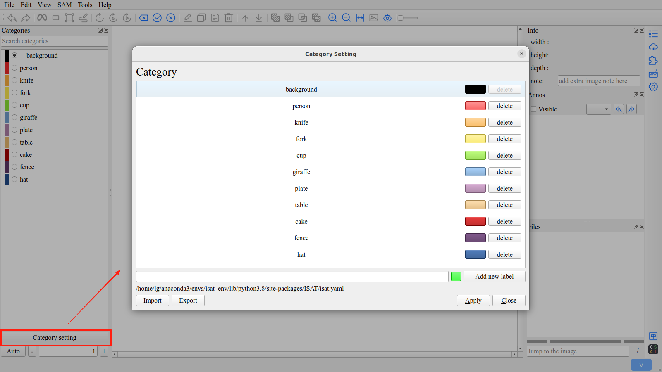Screen dimensions: 662x372
Task: Click the video segment step-5 icon
Action: [x=113, y=18]
